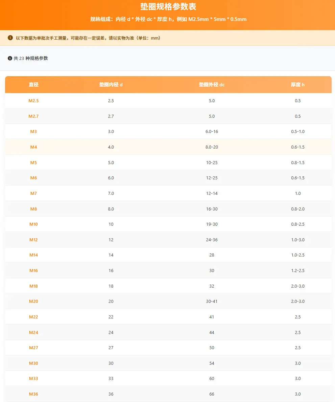Click the warning exclamation icon in notice bar
Viewport: 335px width, 402px height.
coord(10,38)
